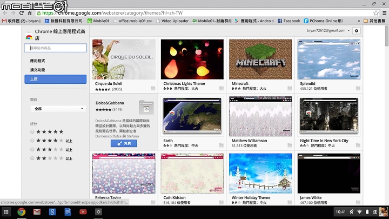Click the Chrome Web Store rainbow logo
The image size is (389, 219).
click(x=29, y=37)
